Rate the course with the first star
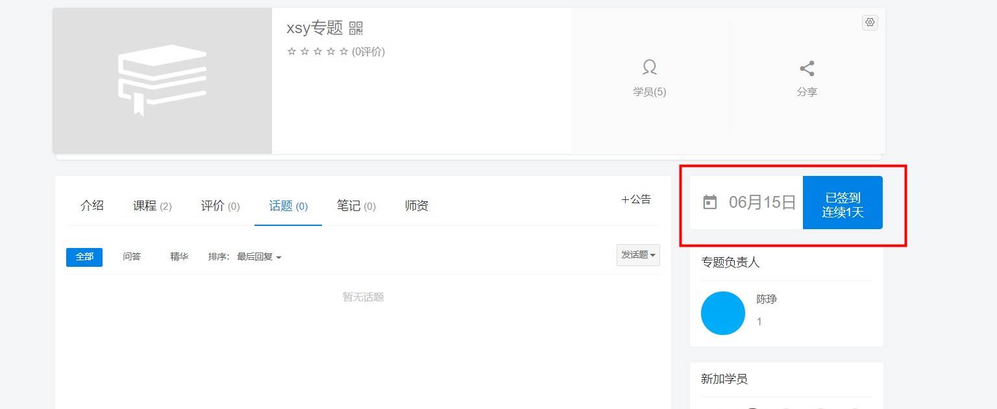 point(291,51)
